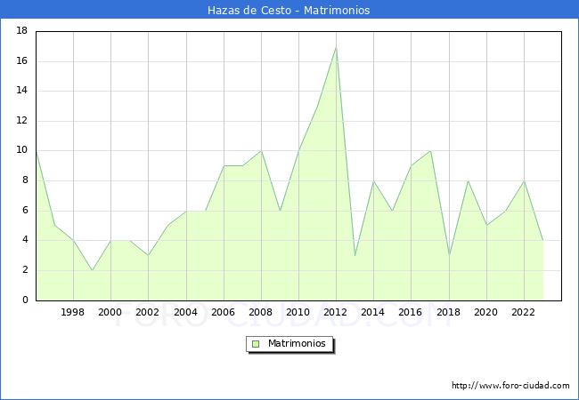This screenshot has height=400, width=579.
Task: Click the green Matrimonios legend swatch
Action: [x=255, y=344]
